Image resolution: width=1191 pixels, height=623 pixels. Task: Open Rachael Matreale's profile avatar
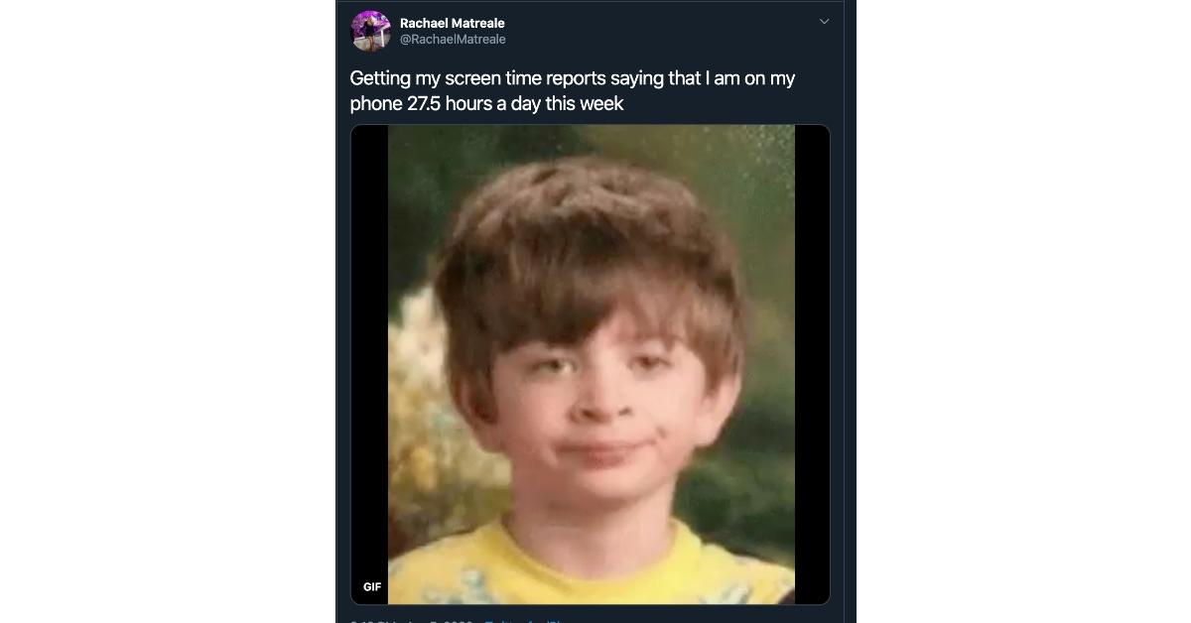coord(370,31)
